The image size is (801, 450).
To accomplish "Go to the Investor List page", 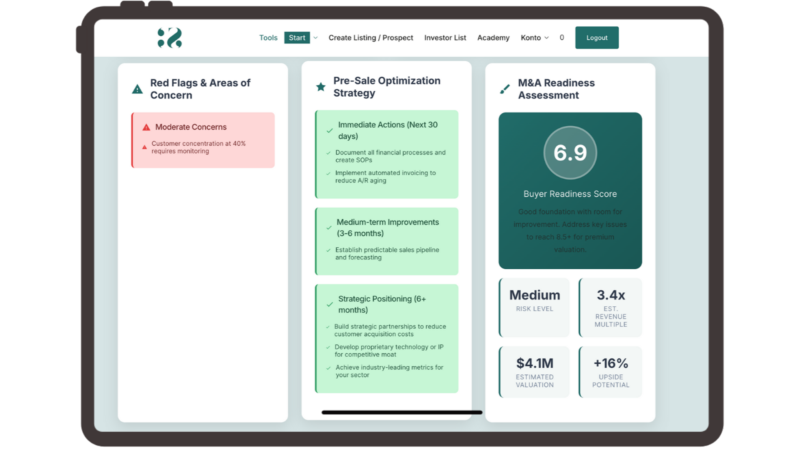I will point(445,38).
